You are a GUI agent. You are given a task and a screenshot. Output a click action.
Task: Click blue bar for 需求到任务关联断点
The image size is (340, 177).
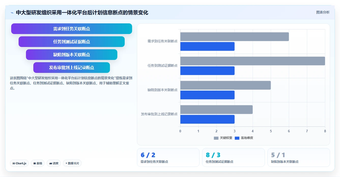207,46
